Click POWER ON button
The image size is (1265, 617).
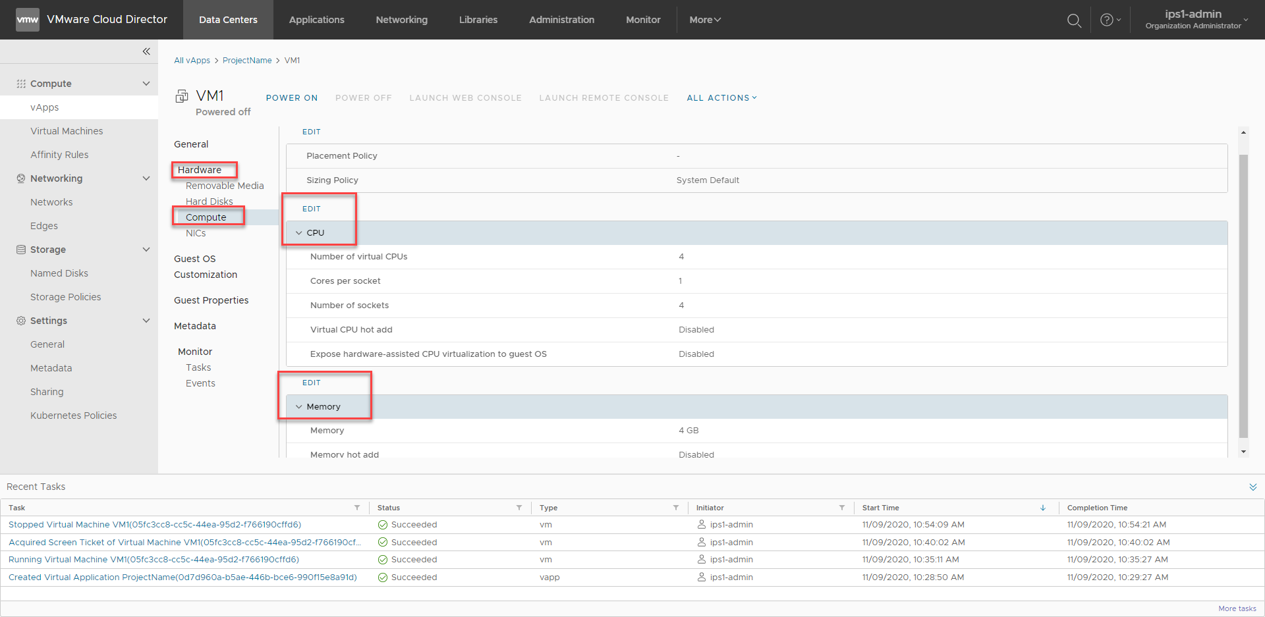[292, 97]
